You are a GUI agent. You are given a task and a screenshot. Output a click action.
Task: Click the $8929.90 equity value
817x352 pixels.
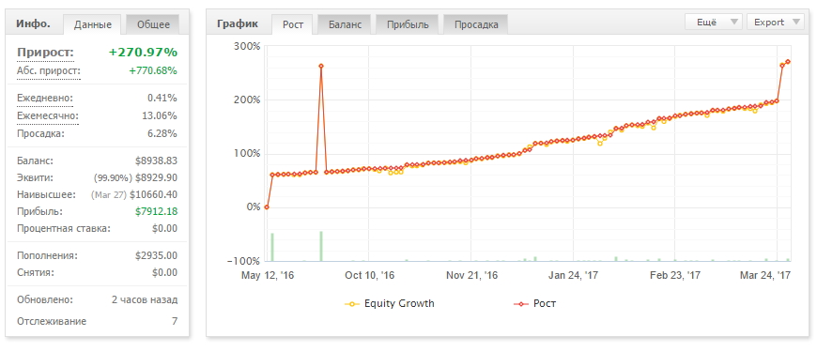pos(156,178)
